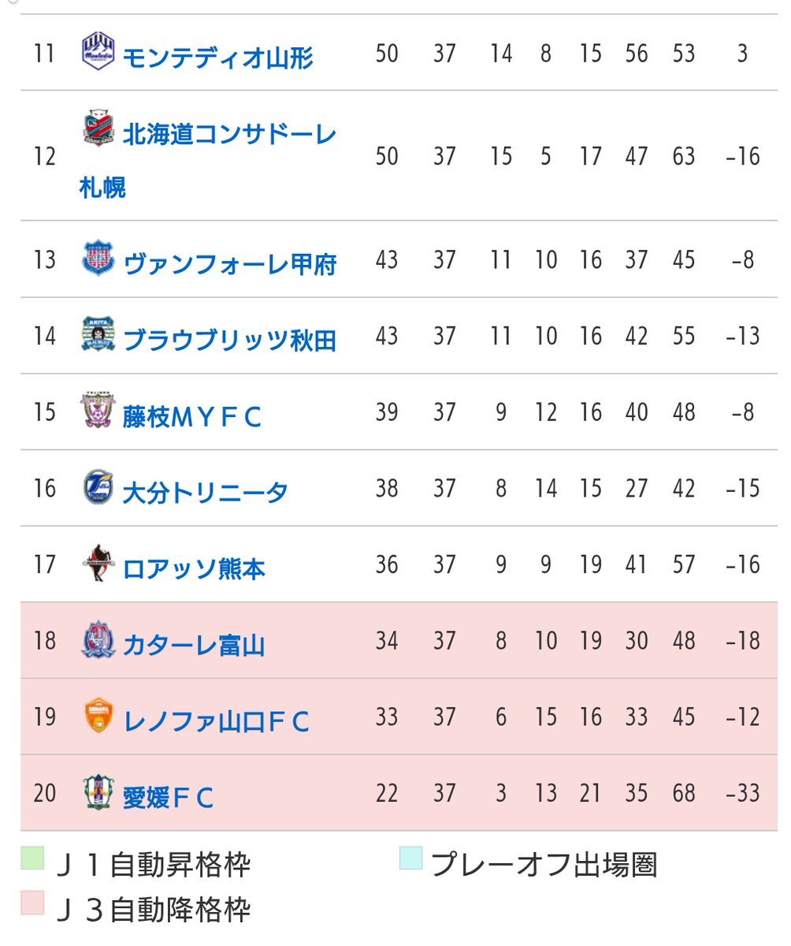Open the 愛媛ＦＣ team link
This screenshot has height=946, width=791.
[168, 798]
